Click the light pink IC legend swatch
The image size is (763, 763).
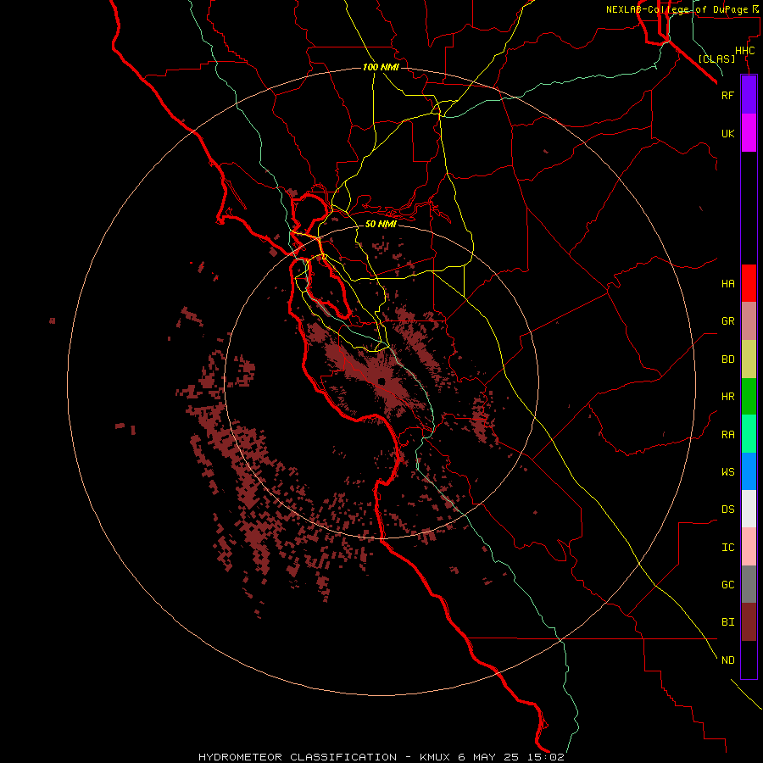749,547
